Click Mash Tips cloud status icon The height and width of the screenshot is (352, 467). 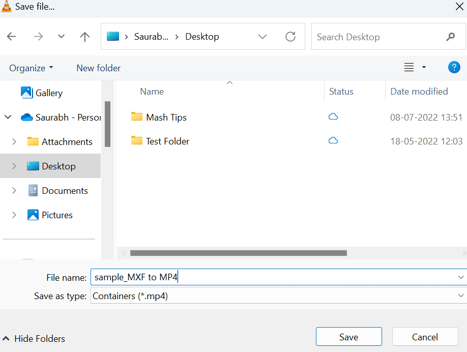[333, 116]
